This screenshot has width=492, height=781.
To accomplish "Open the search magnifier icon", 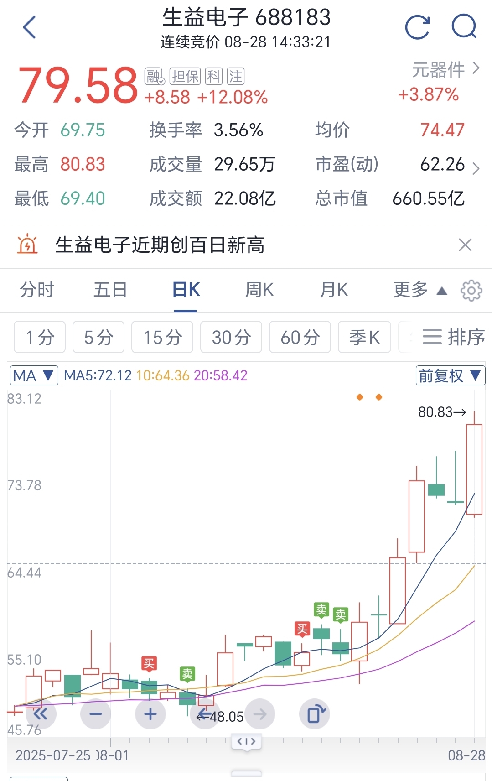I will point(464,26).
